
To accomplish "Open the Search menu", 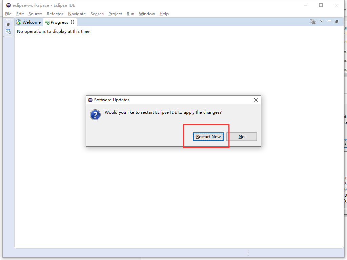I will tap(97, 14).
